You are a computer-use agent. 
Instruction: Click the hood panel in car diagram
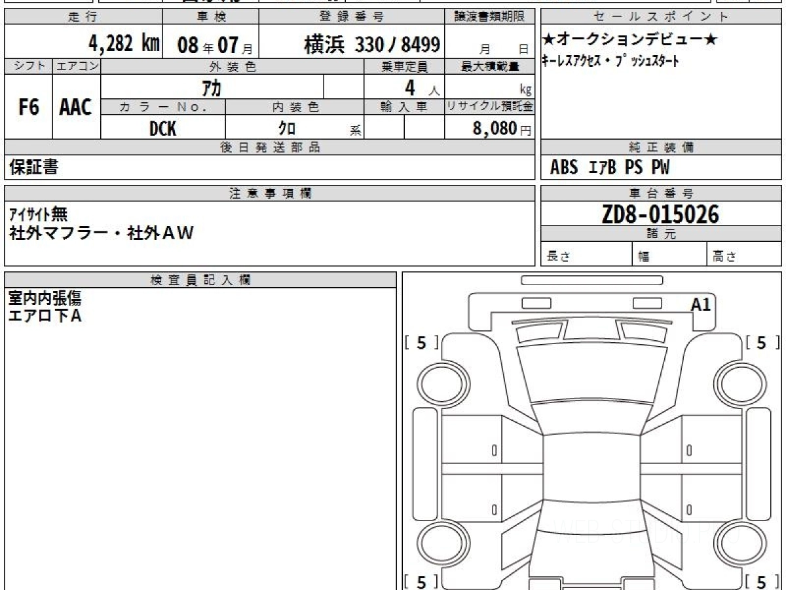(592, 375)
